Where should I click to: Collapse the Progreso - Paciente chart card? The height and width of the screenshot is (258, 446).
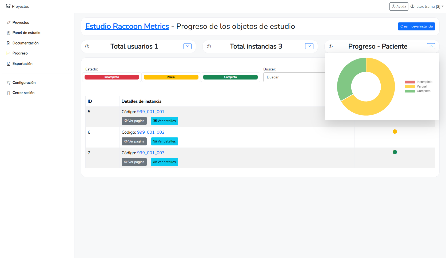click(x=431, y=46)
